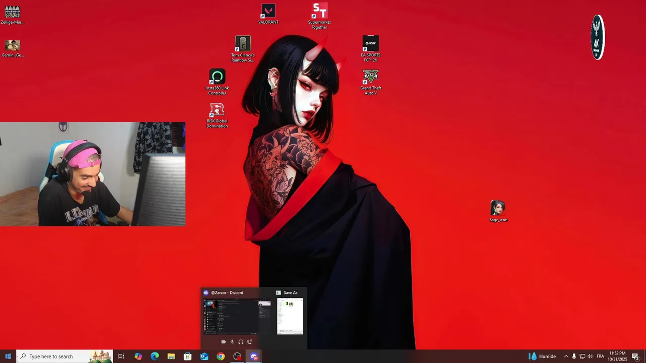Open network status tray icon

[582, 356]
